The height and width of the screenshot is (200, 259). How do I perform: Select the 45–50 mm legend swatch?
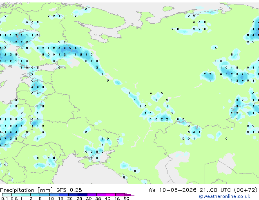(120, 195)
